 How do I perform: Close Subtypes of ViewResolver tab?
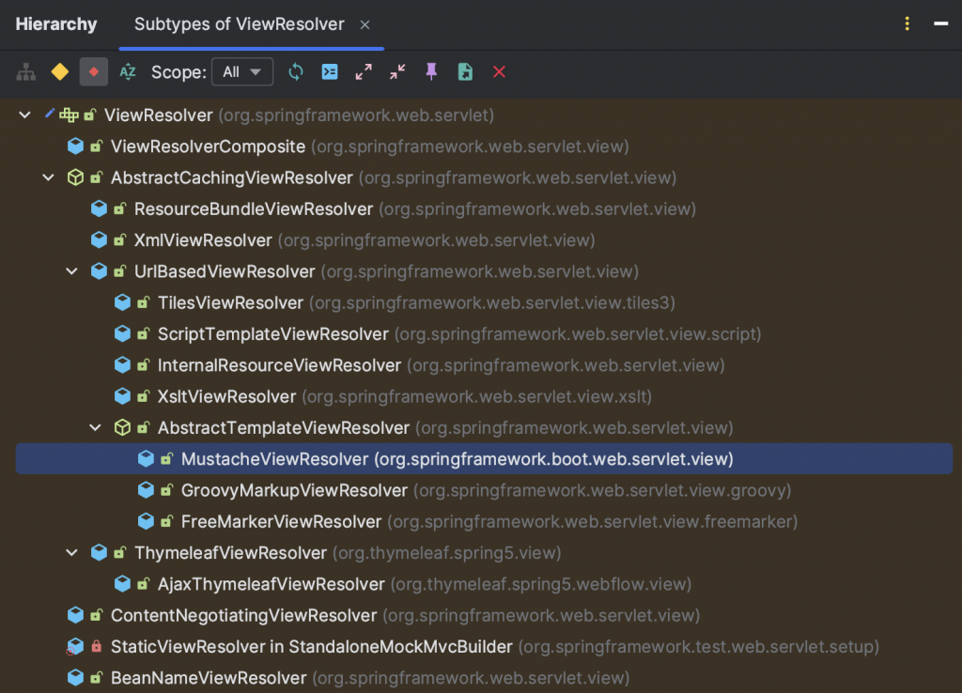tap(365, 24)
